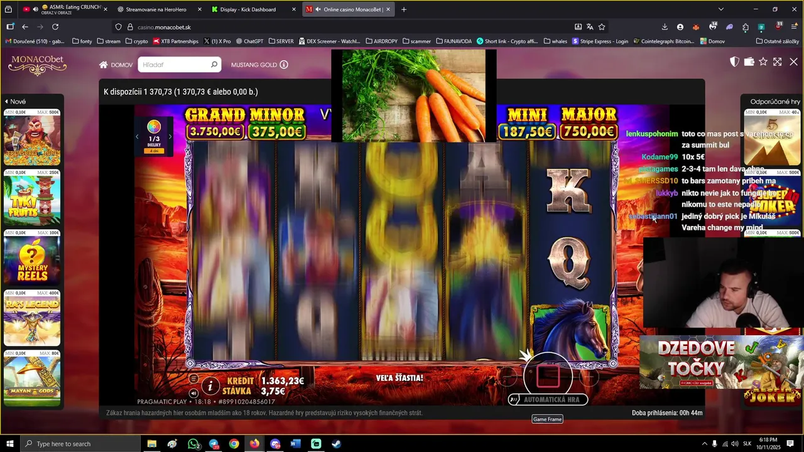Click MAJOR 750,00€ jackpot label
This screenshot has width=804, height=452.
point(589,123)
